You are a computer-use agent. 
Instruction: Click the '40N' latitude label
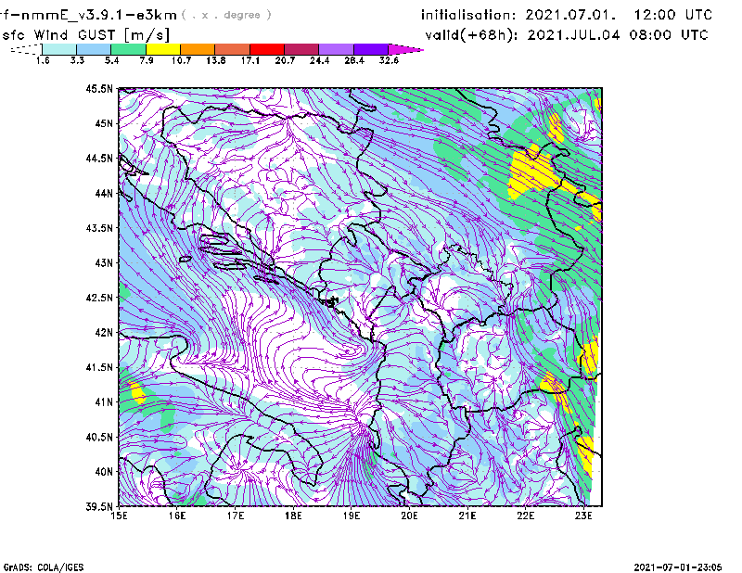tap(104, 472)
